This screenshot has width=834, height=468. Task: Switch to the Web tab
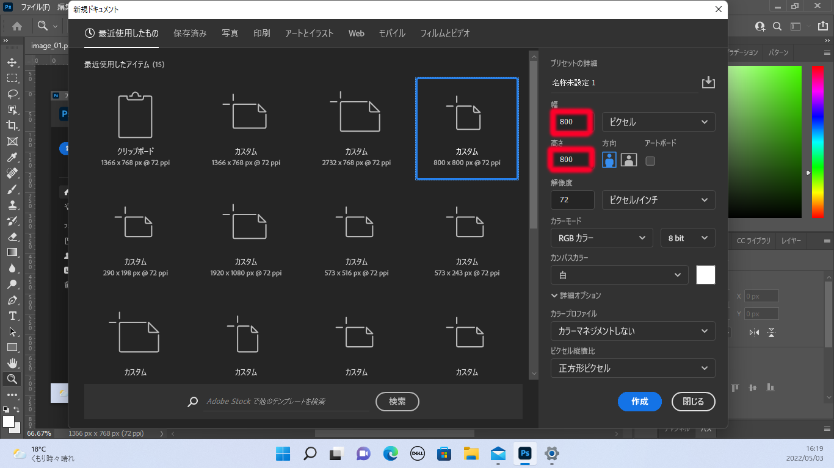[357, 34]
